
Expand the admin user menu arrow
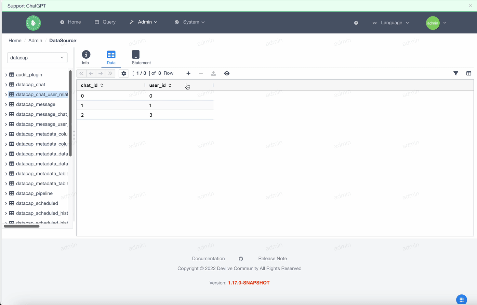(x=445, y=23)
